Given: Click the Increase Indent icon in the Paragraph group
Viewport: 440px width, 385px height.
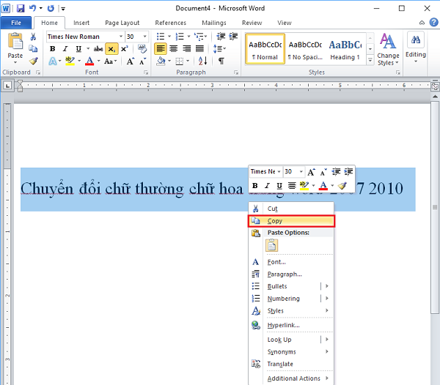Looking at the screenshot, I should click(233, 37).
